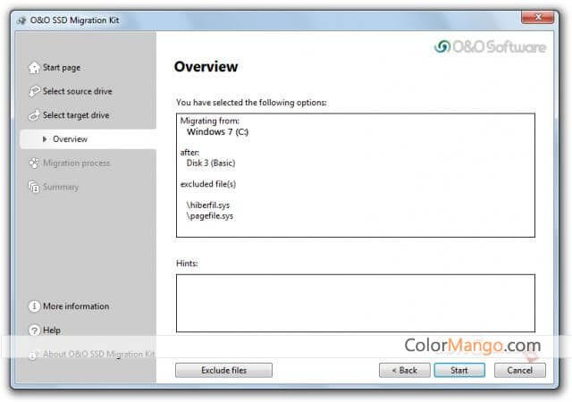The width and height of the screenshot is (572, 402).
Task: Click the Start page home icon
Action: (34, 67)
